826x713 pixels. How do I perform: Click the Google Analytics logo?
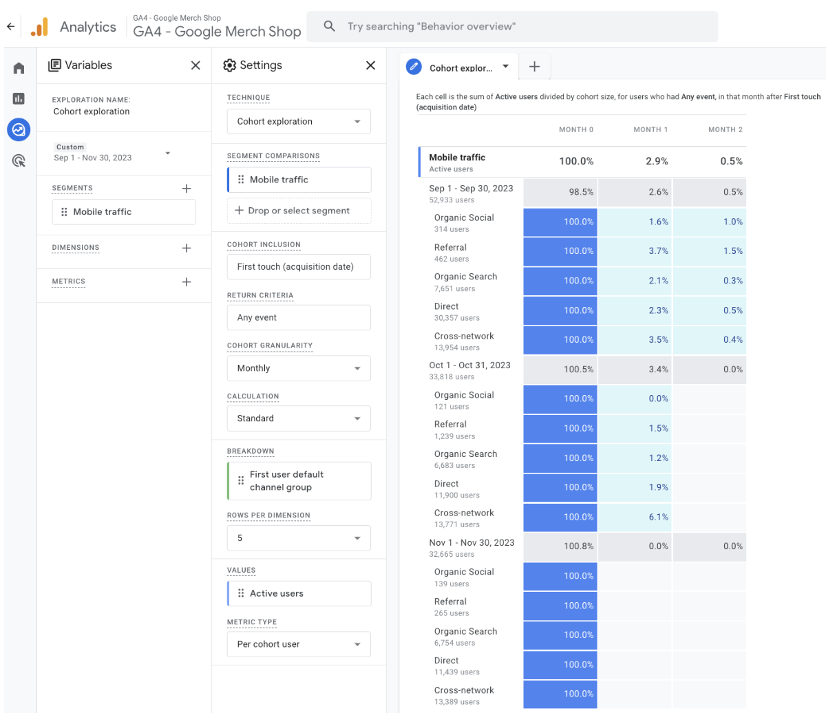pyautogui.click(x=39, y=27)
